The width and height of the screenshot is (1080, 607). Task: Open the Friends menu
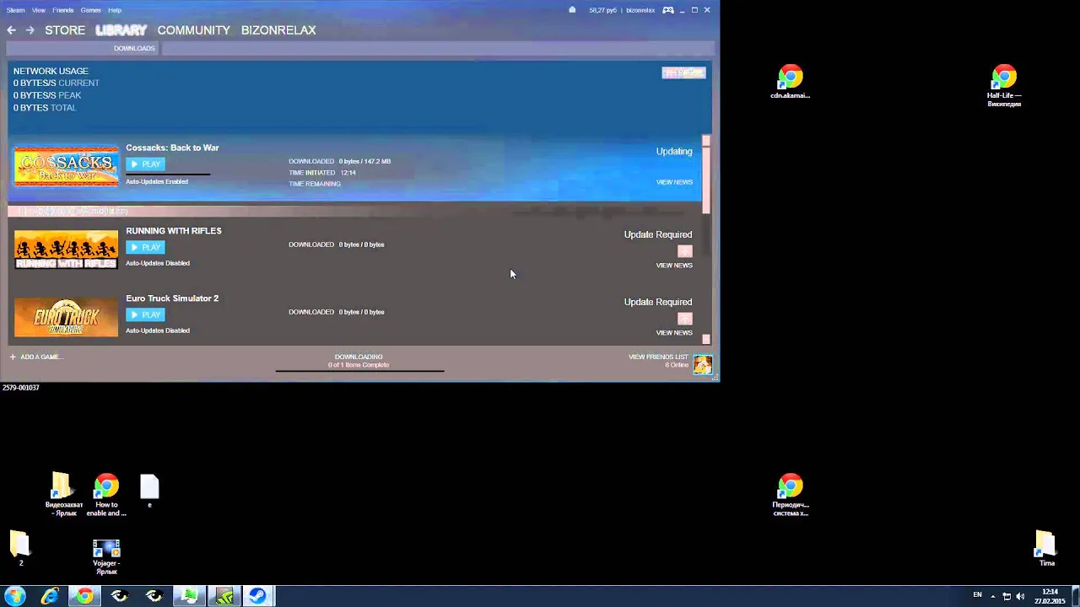[63, 10]
